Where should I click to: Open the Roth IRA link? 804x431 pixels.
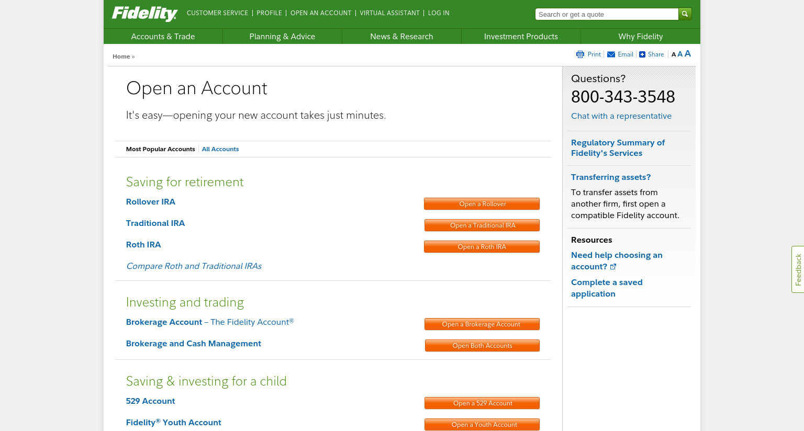[143, 245]
